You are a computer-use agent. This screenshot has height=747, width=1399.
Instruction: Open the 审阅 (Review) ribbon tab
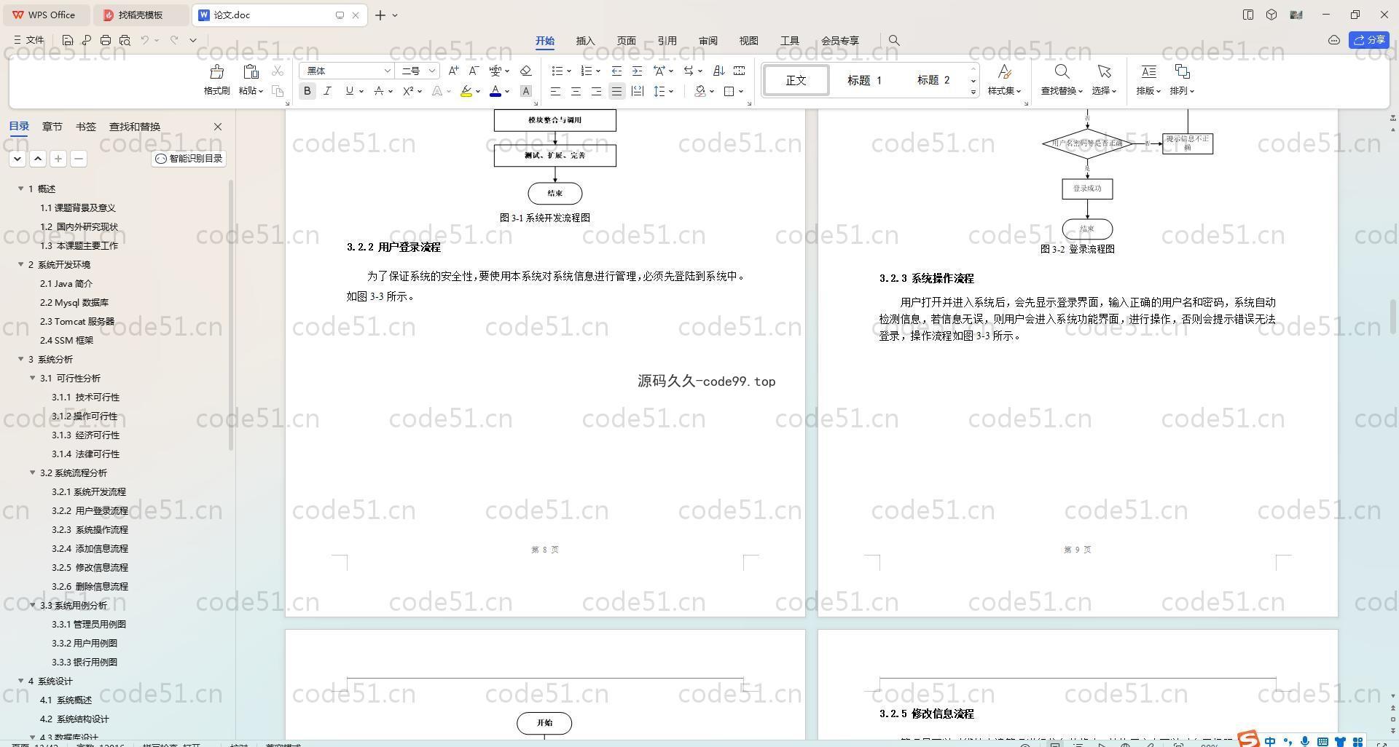click(708, 41)
